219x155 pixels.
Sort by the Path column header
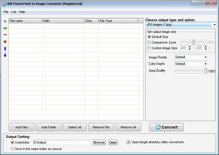point(64,21)
